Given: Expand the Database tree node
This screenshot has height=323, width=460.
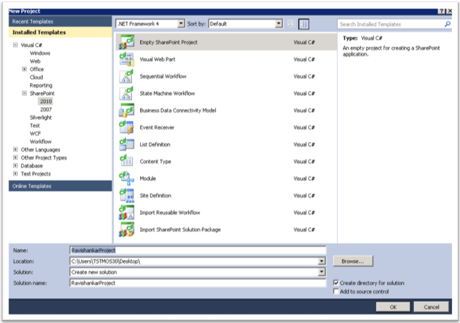Looking at the screenshot, I should (x=15, y=166).
